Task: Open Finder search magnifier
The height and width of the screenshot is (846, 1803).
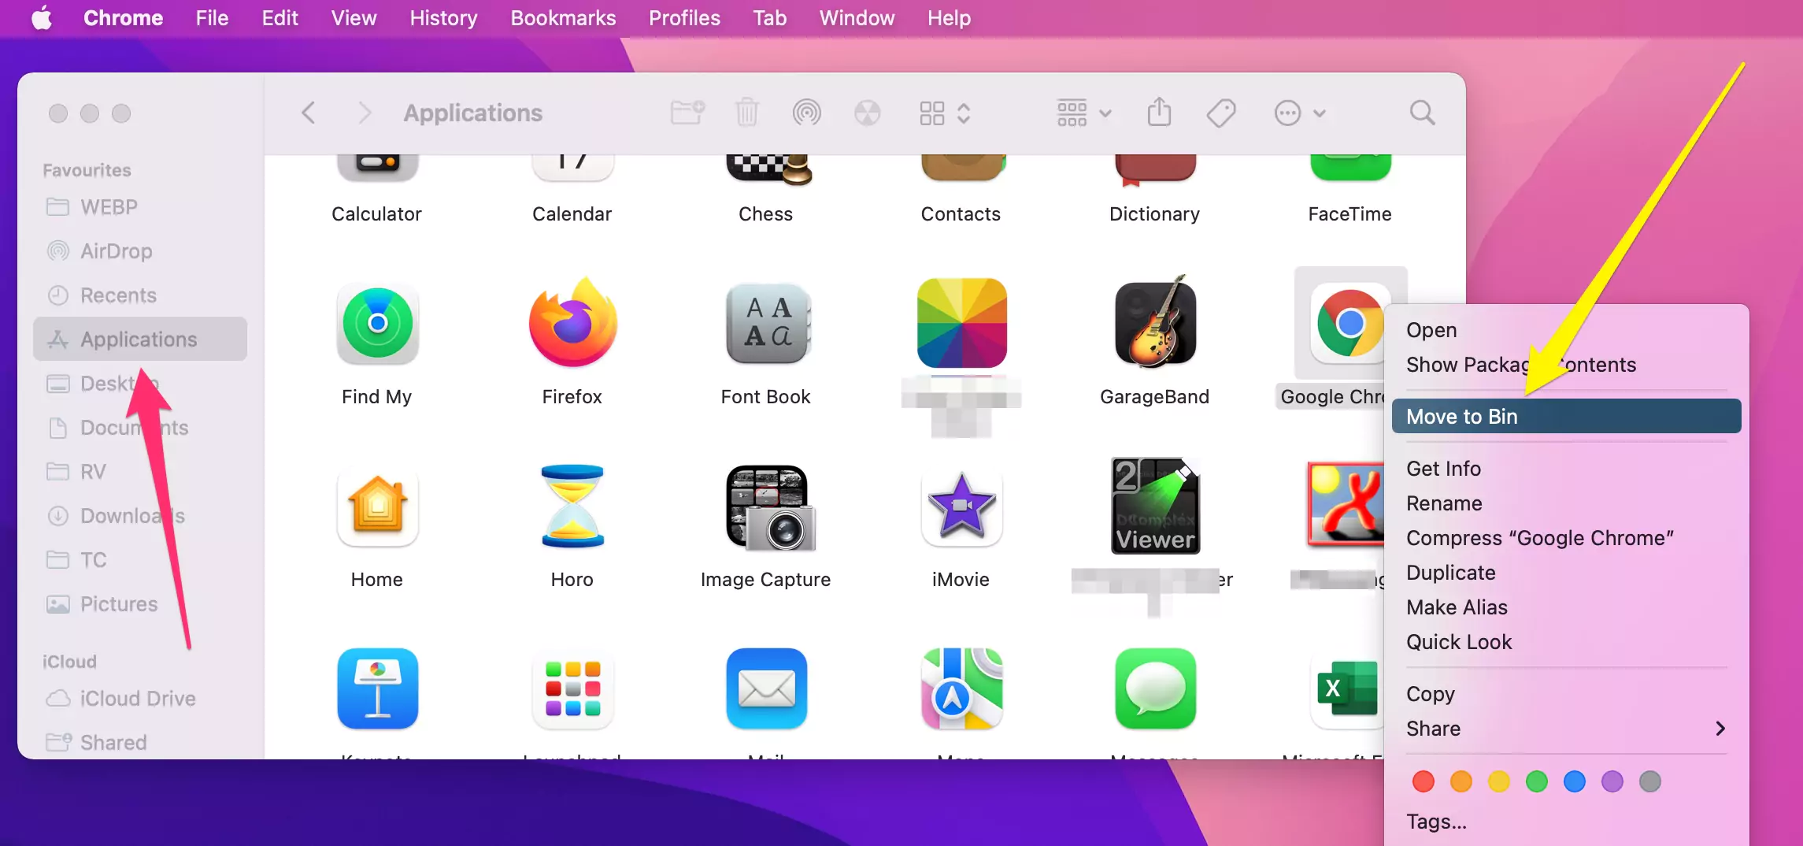Action: [x=1422, y=113]
